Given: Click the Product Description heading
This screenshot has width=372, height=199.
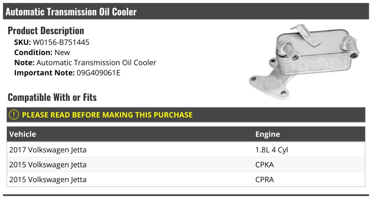Looking at the screenshot, I should click(x=46, y=31).
